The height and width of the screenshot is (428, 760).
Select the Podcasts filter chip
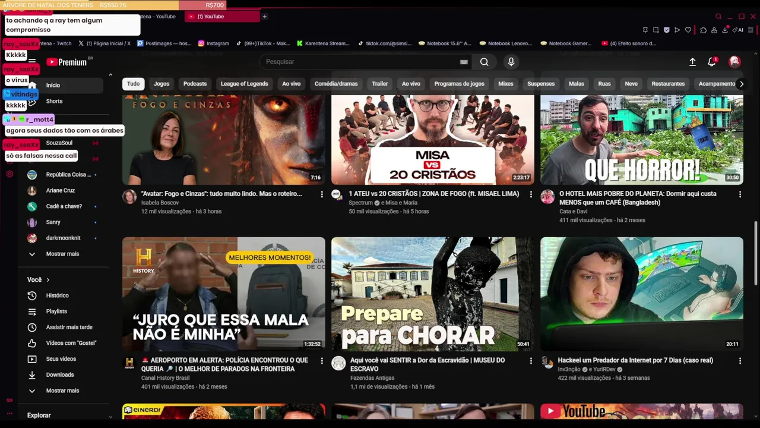[195, 84]
